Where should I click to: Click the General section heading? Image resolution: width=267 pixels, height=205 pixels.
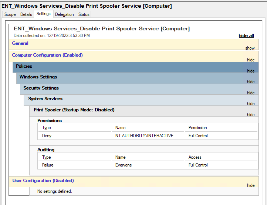click(x=20, y=43)
